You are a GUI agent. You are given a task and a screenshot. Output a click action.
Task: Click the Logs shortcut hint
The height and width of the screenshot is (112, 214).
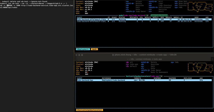[x=156, y=4]
